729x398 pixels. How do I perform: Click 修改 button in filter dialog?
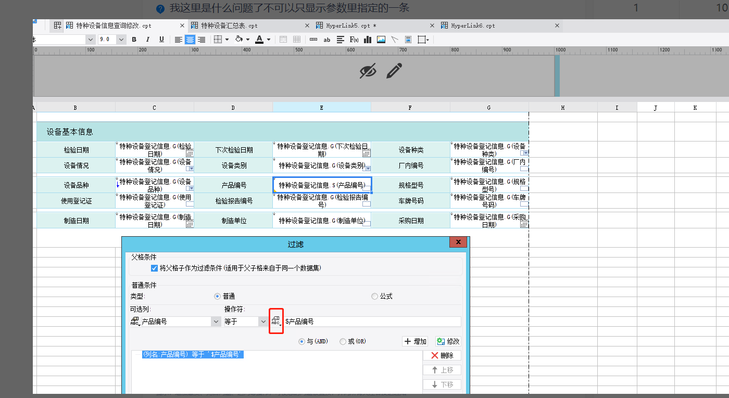tap(448, 341)
